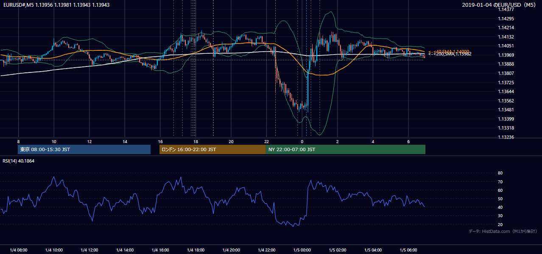Click the RSI scale value 60

[x=500, y=190]
